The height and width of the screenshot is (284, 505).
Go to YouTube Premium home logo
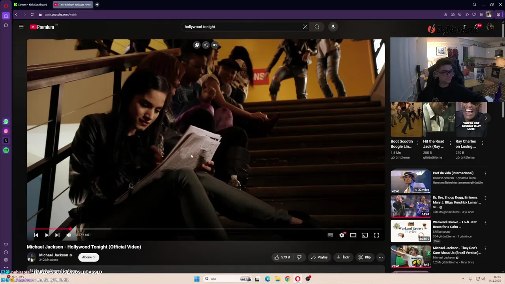[42, 27]
